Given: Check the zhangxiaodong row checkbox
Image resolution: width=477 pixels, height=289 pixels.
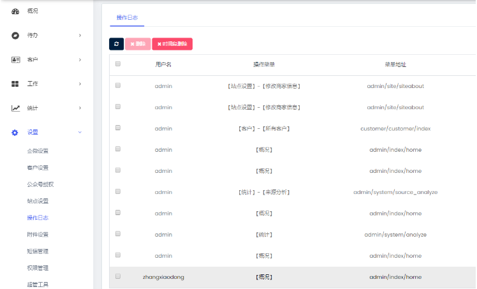Looking at the screenshot, I should pyautogui.click(x=118, y=276).
